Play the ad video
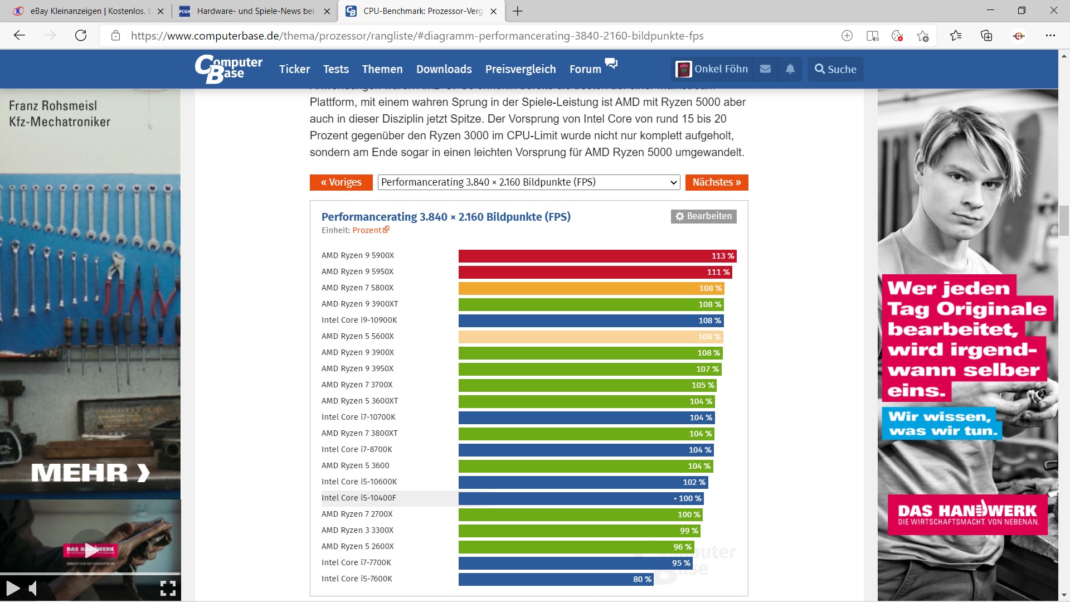 point(12,588)
